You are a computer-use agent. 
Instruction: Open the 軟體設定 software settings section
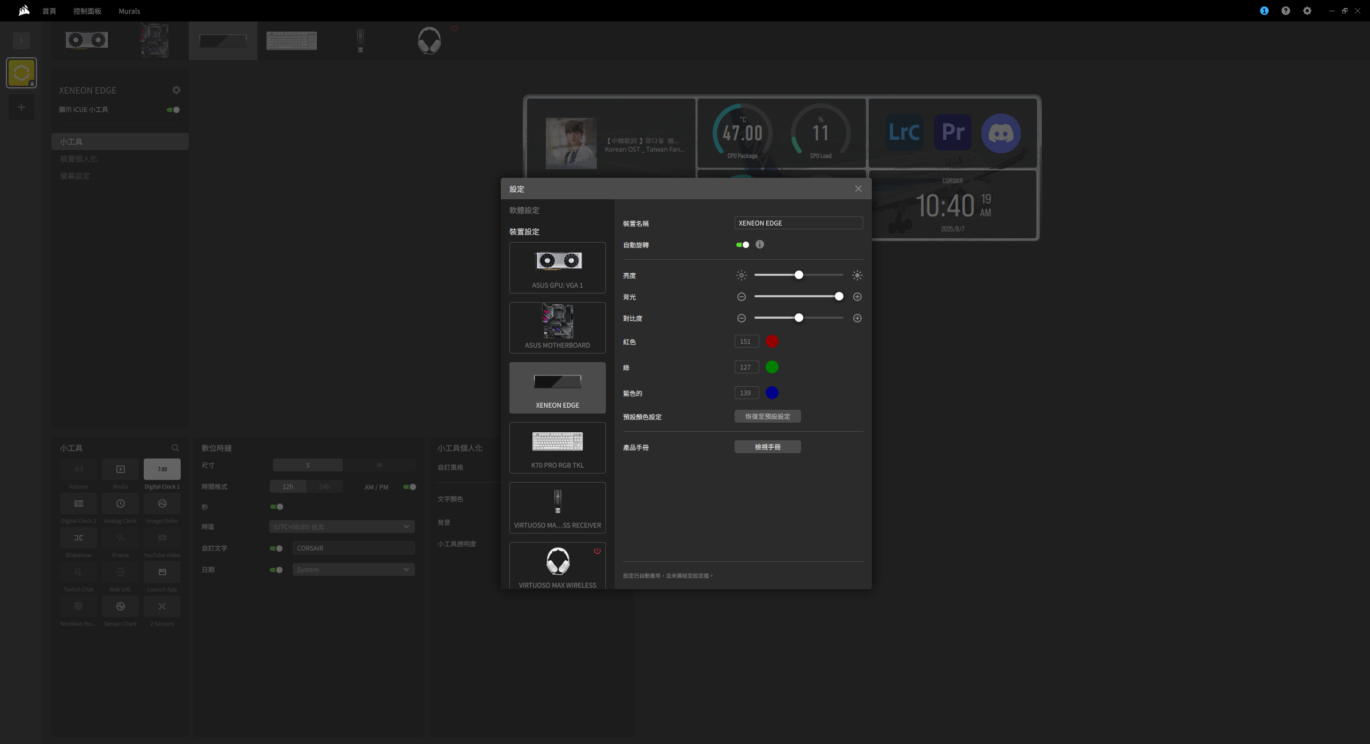coord(524,211)
